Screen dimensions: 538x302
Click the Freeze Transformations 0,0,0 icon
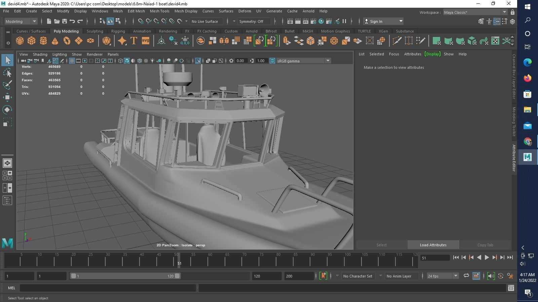click(185, 41)
